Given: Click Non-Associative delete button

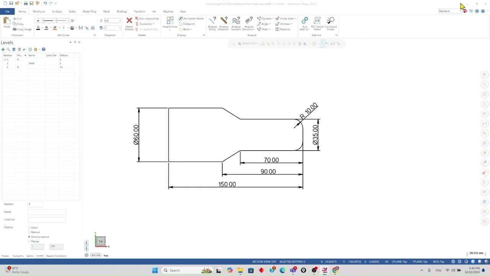Looking at the screenshot, I should [x=147, y=18].
